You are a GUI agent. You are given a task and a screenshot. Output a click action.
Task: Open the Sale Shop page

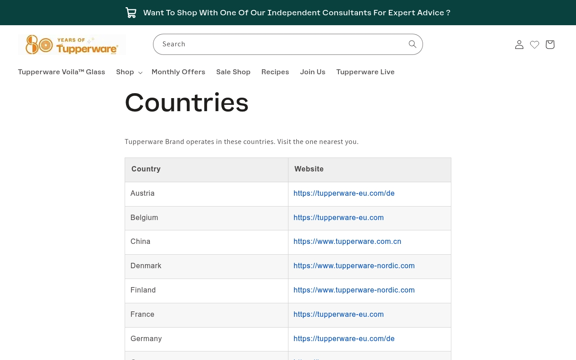point(233,72)
